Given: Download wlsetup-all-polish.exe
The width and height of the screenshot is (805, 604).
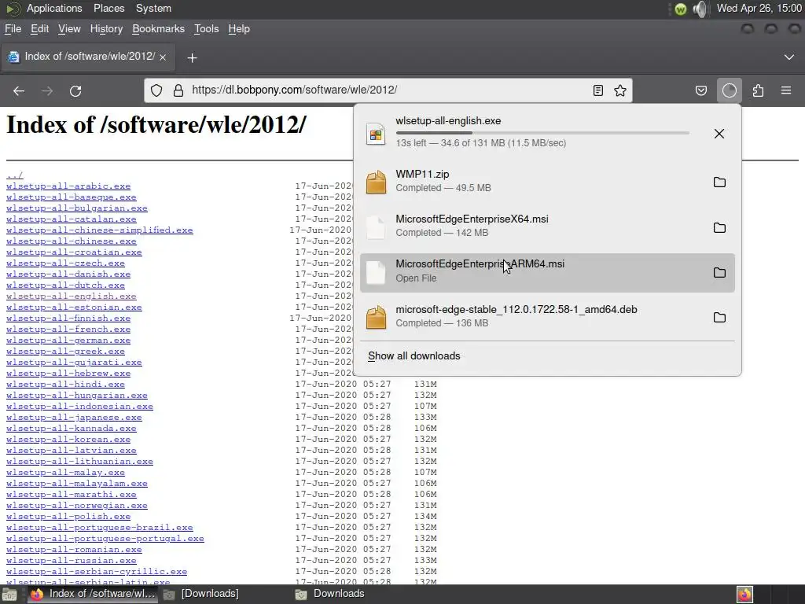Looking at the screenshot, I should point(68,516).
